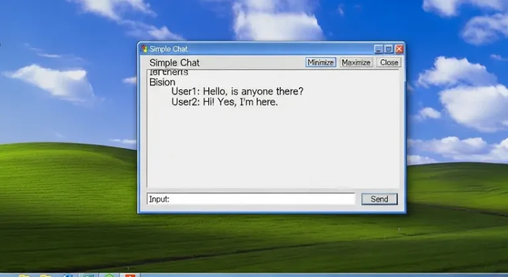
Task: Minimize window via title bar underscore icon
Action: pyautogui.click(x=378, y=49)
